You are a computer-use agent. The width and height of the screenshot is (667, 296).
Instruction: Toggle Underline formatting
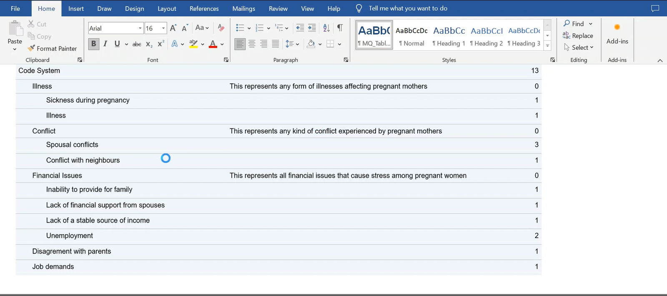[117, 44]
